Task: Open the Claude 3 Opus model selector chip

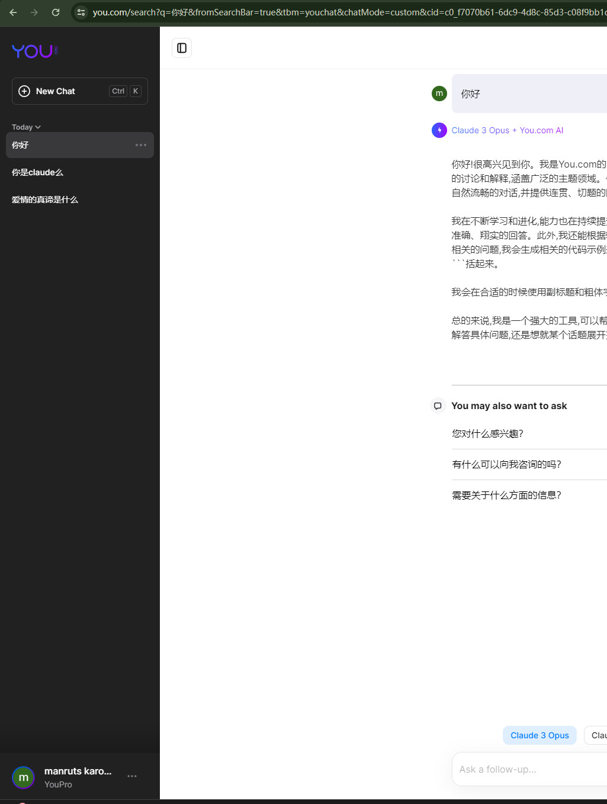Action: click(x=539, y=735)
